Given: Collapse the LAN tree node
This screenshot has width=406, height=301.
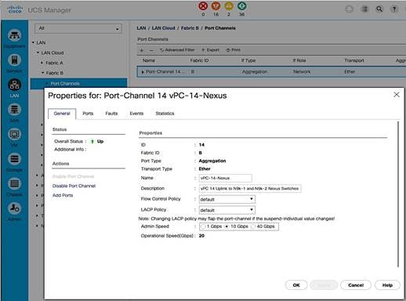Looking at the screenshot, I should (x=34, y=42).
